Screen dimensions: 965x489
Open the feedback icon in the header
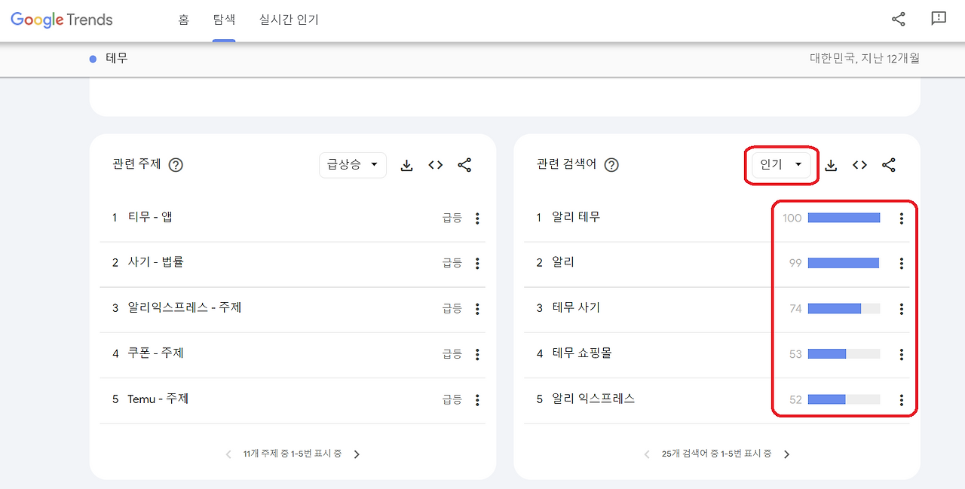click(938, 19)
